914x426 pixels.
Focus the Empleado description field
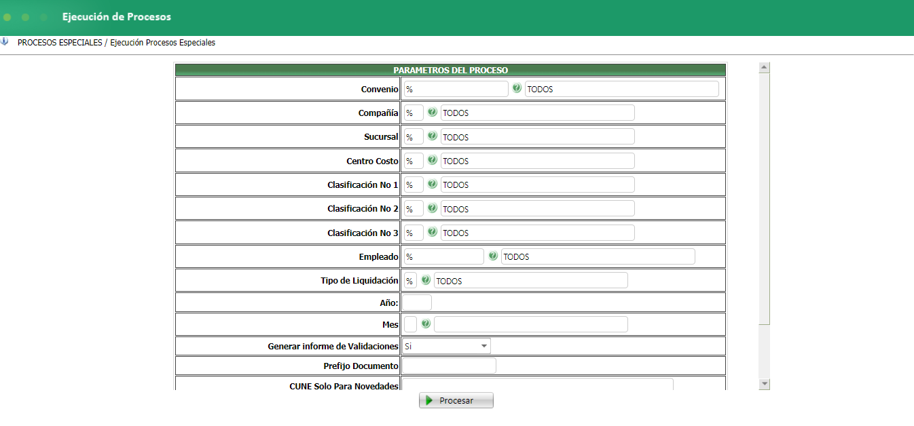[598, 256]
